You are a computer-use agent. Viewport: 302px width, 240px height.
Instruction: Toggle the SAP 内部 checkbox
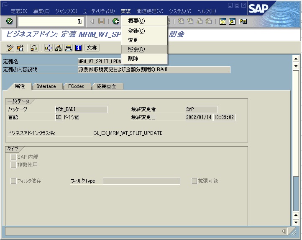tap(13, 157)
